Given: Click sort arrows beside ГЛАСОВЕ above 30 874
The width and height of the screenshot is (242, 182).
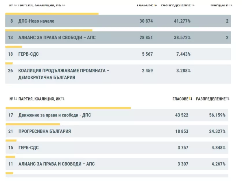Looking at the screenshot, I should pyautogui.click(x=156, y=5).
